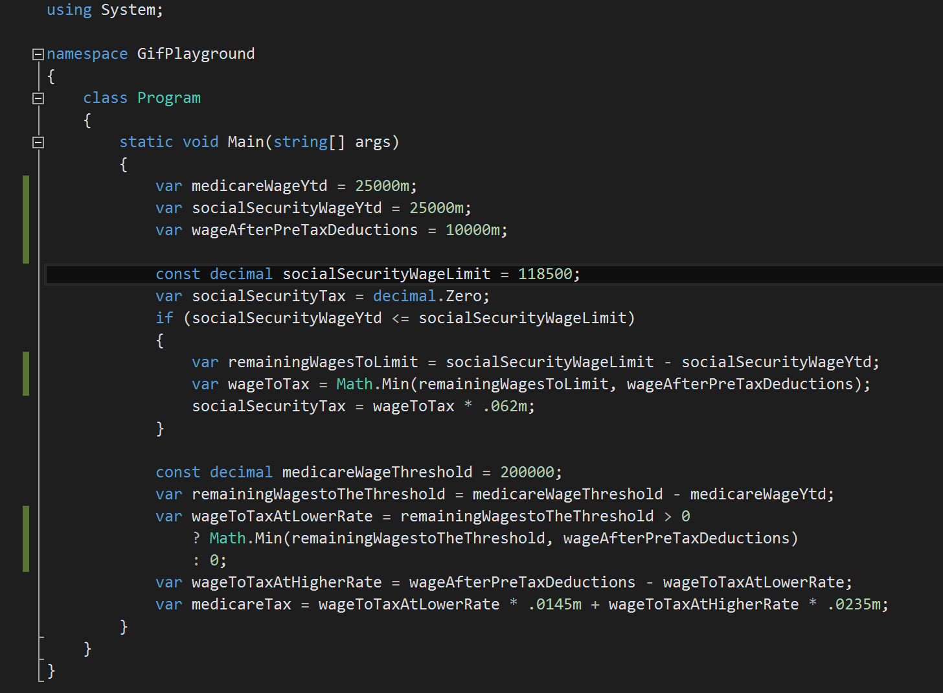Click the 'using' keyword on the first line
943x693 pixels.
(69, 10)
